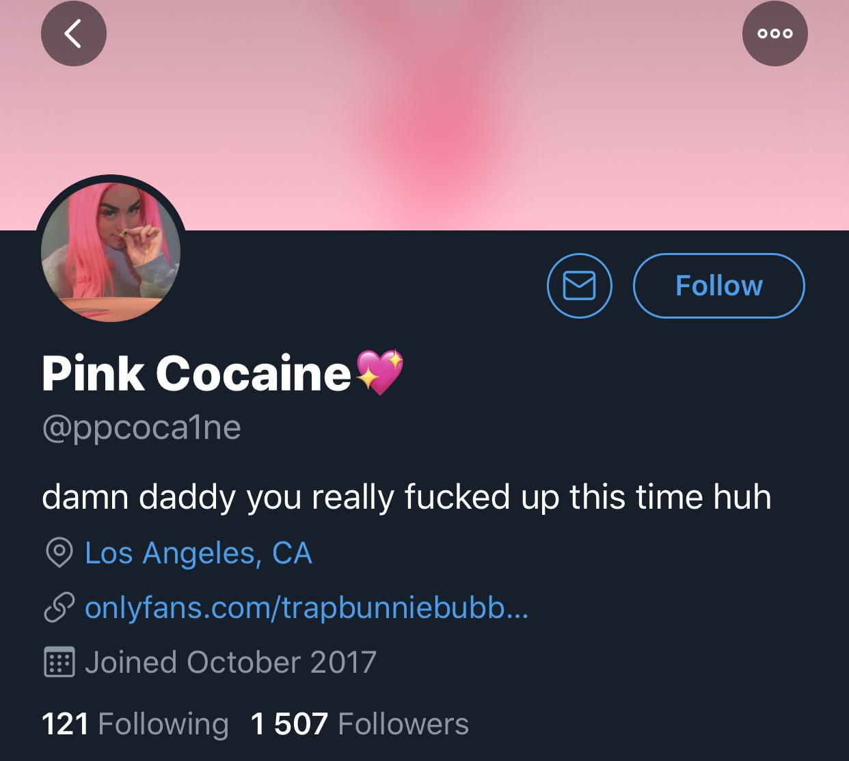Screen dimensions: 849x761
Task: View the 1 507 Followers list
Action: (360, 724)
